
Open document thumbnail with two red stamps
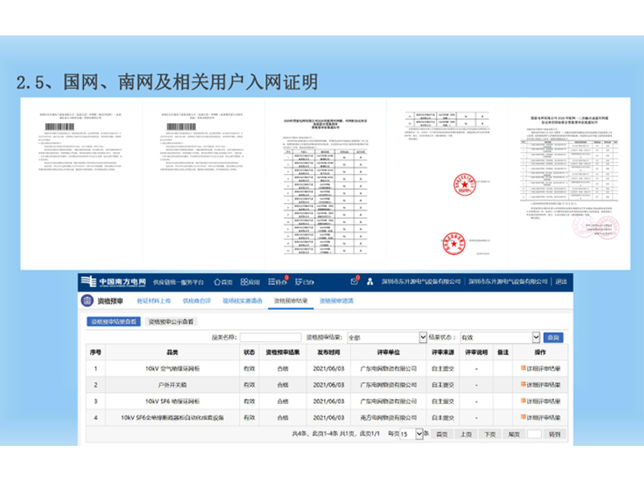(x=447, y=184)
